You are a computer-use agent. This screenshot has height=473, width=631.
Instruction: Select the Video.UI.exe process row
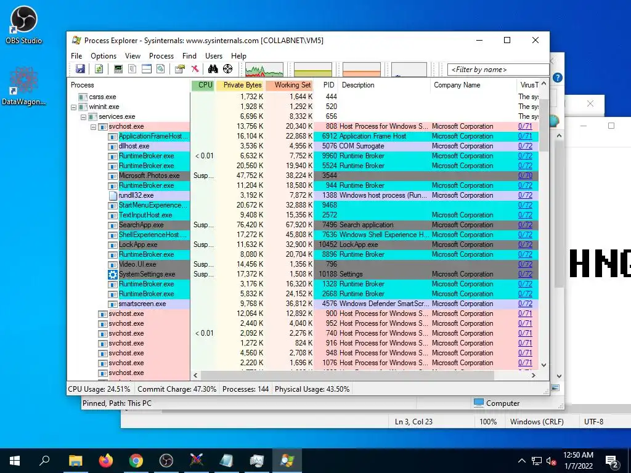pos(303,265)
